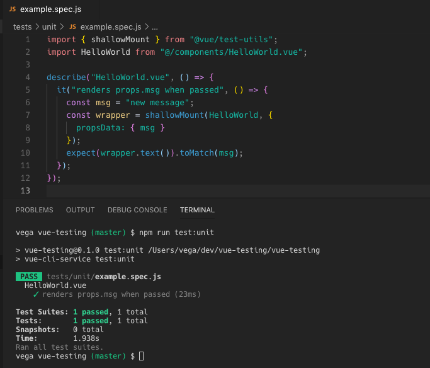Select the TERMINAL panel tab
Screen dimensions: 430x368
(197, 210)
